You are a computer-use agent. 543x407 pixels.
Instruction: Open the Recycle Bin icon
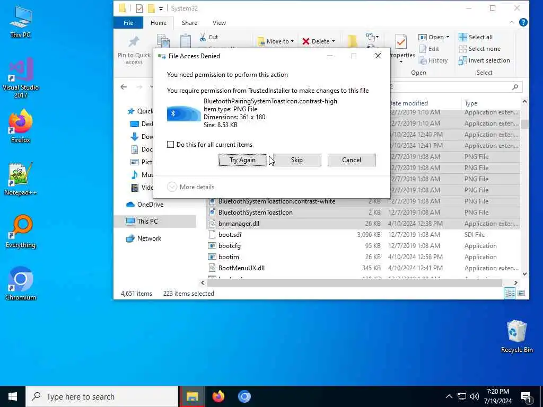point(516,336)
